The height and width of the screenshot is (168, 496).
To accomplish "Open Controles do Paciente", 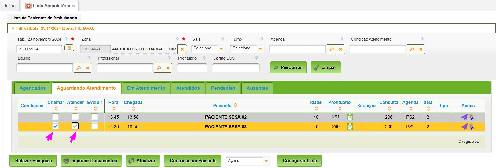I will point(193,161).
